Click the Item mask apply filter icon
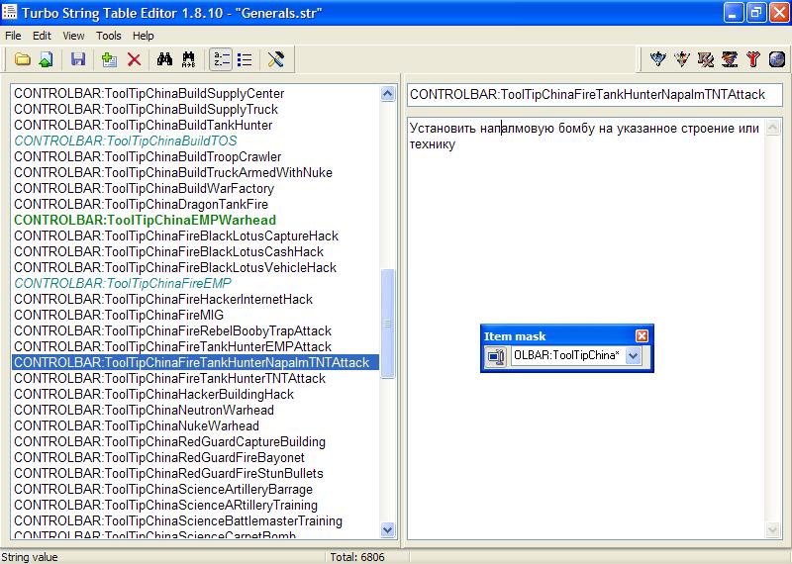Viewport: 792px width, 564px height. [x=496, y=356]
